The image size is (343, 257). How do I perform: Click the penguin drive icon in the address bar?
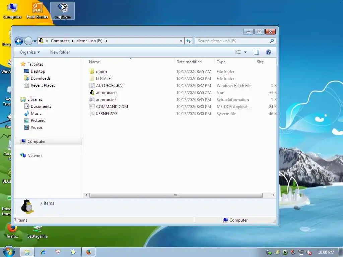[41, 40]
